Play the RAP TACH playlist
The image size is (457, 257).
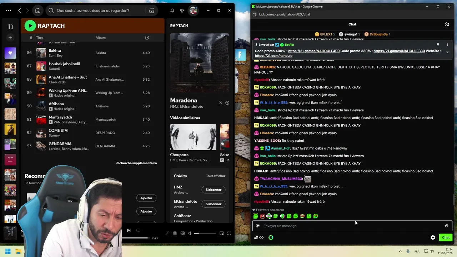(30, 26)
